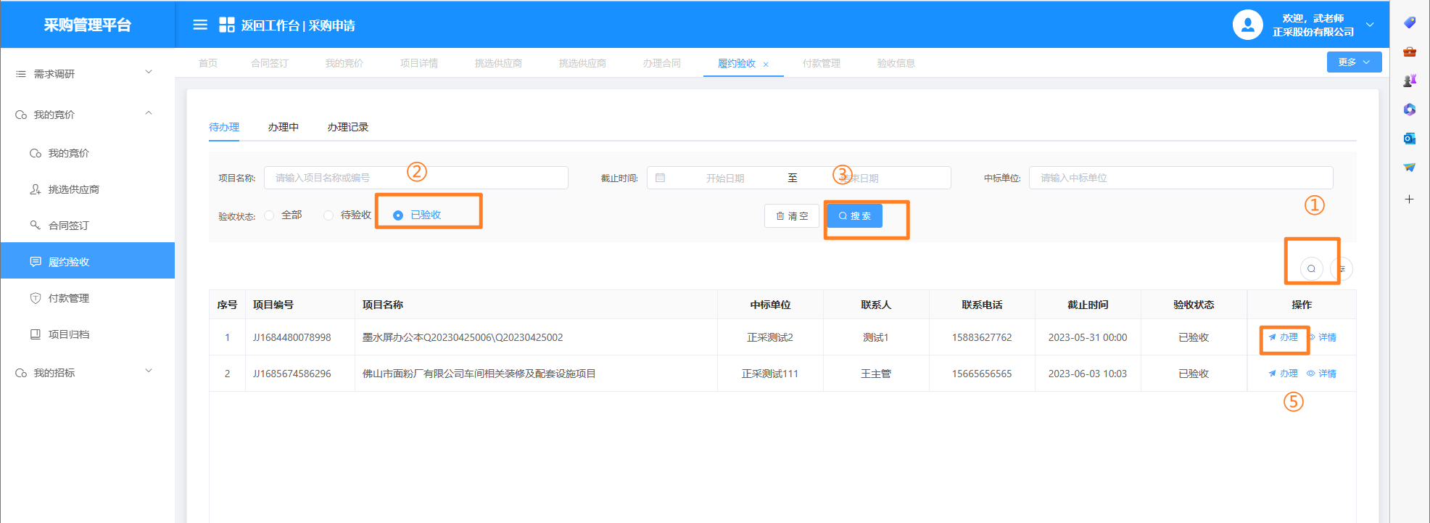1430x523 pixels.
Task: Click the 项目名称 input field
Action: click(x=416, y=178)
